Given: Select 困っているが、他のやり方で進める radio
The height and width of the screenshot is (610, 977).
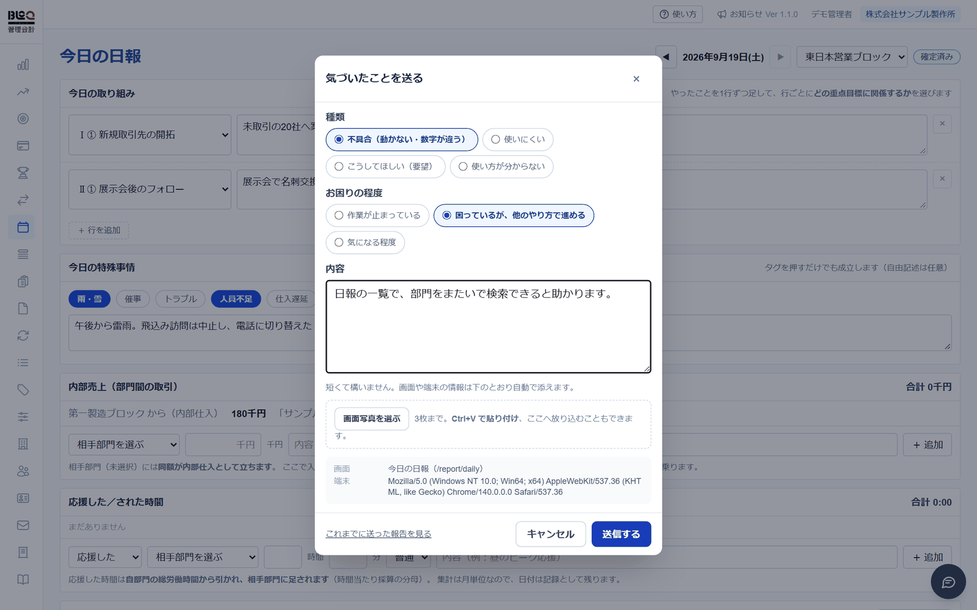Looking at the screenshot, I should tap(514, 215).
